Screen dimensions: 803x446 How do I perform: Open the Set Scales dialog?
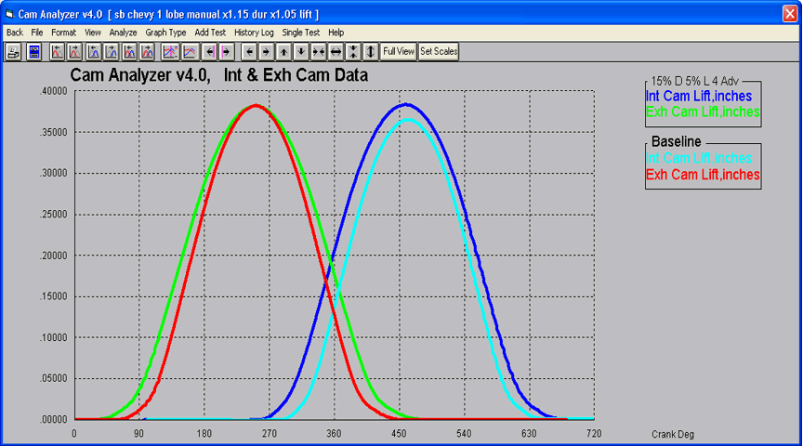tap(439, 52)
